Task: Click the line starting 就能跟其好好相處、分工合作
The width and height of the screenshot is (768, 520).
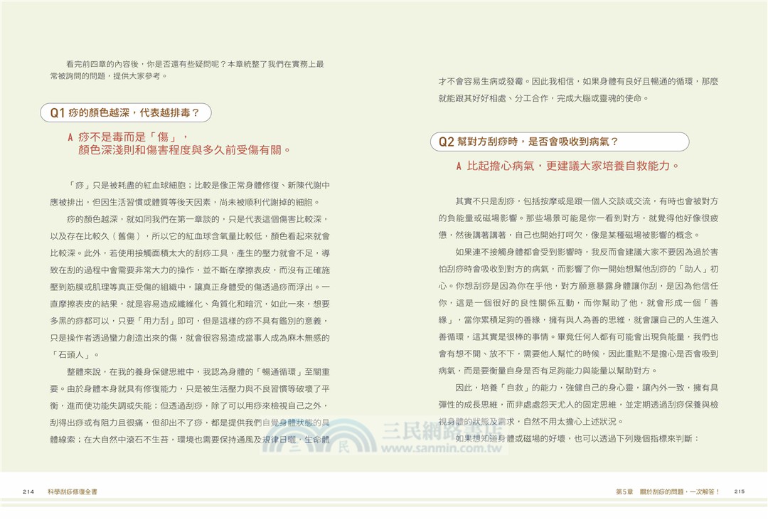Action: click(544, 98)
